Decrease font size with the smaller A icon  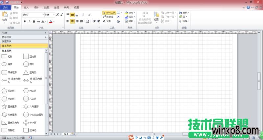click(61, 15)
